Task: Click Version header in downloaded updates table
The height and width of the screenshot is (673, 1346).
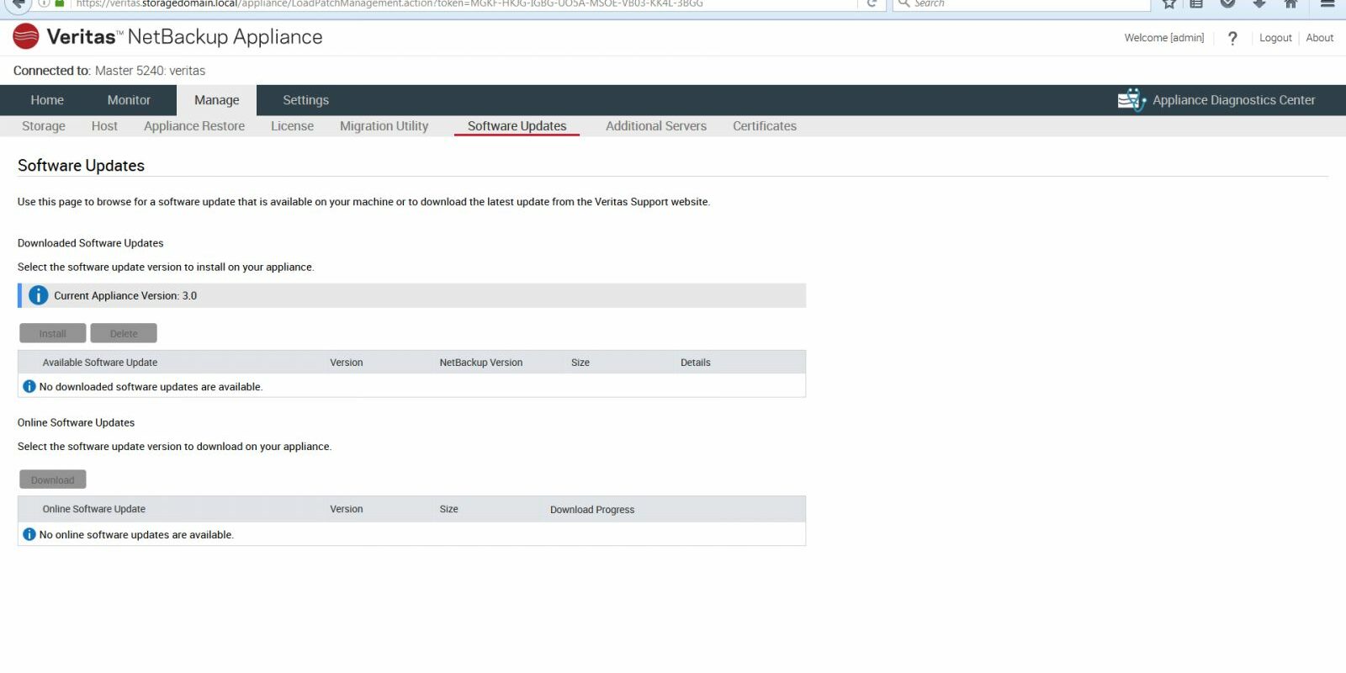Action: (347, 363)
